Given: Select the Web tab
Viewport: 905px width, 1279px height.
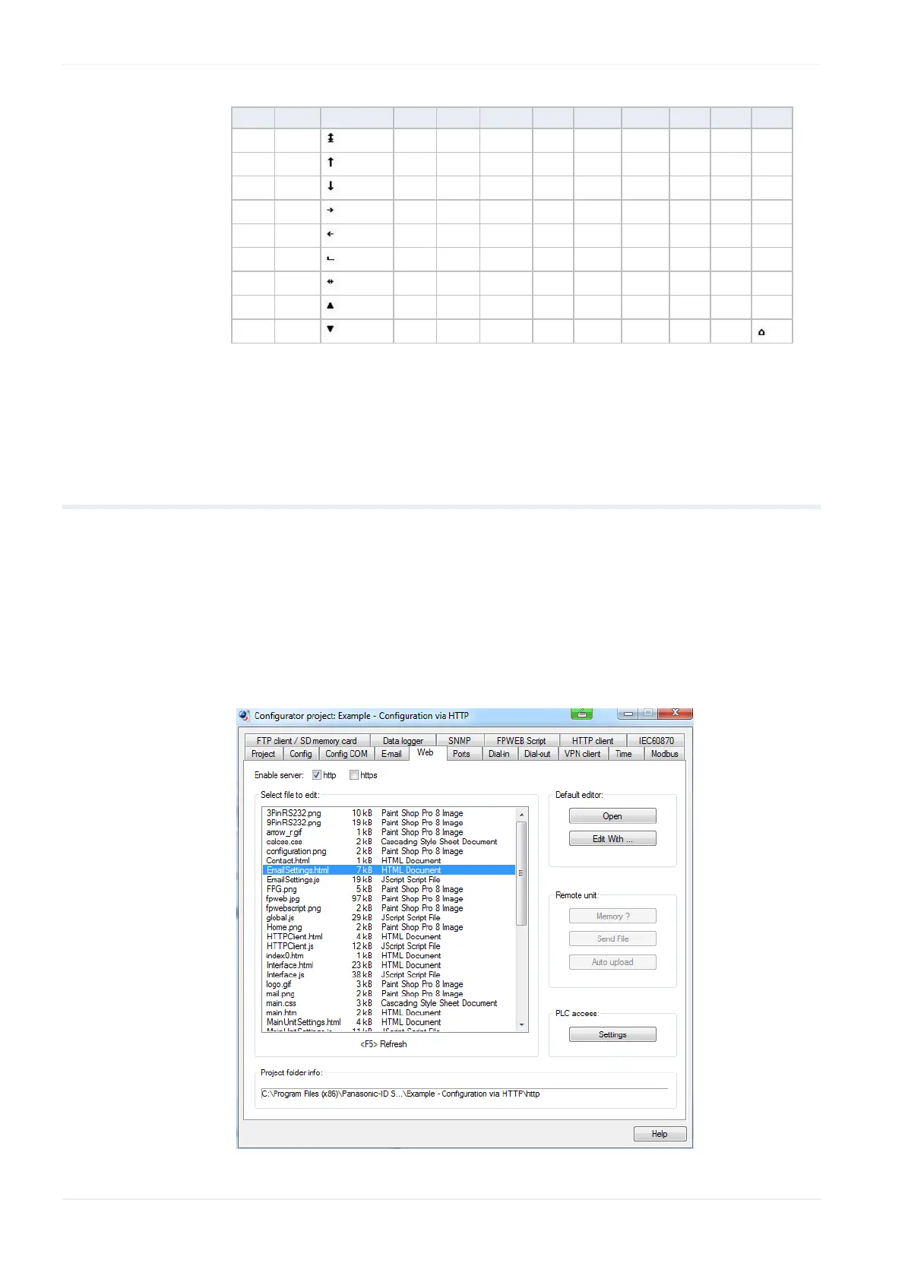Looking at the screenshot, I should pyautogui.click(x=426, y=752).
